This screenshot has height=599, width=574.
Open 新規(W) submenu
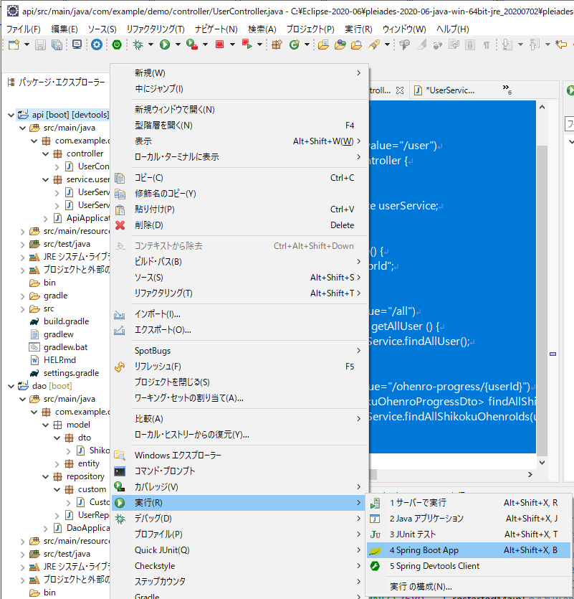click(239, 72)
